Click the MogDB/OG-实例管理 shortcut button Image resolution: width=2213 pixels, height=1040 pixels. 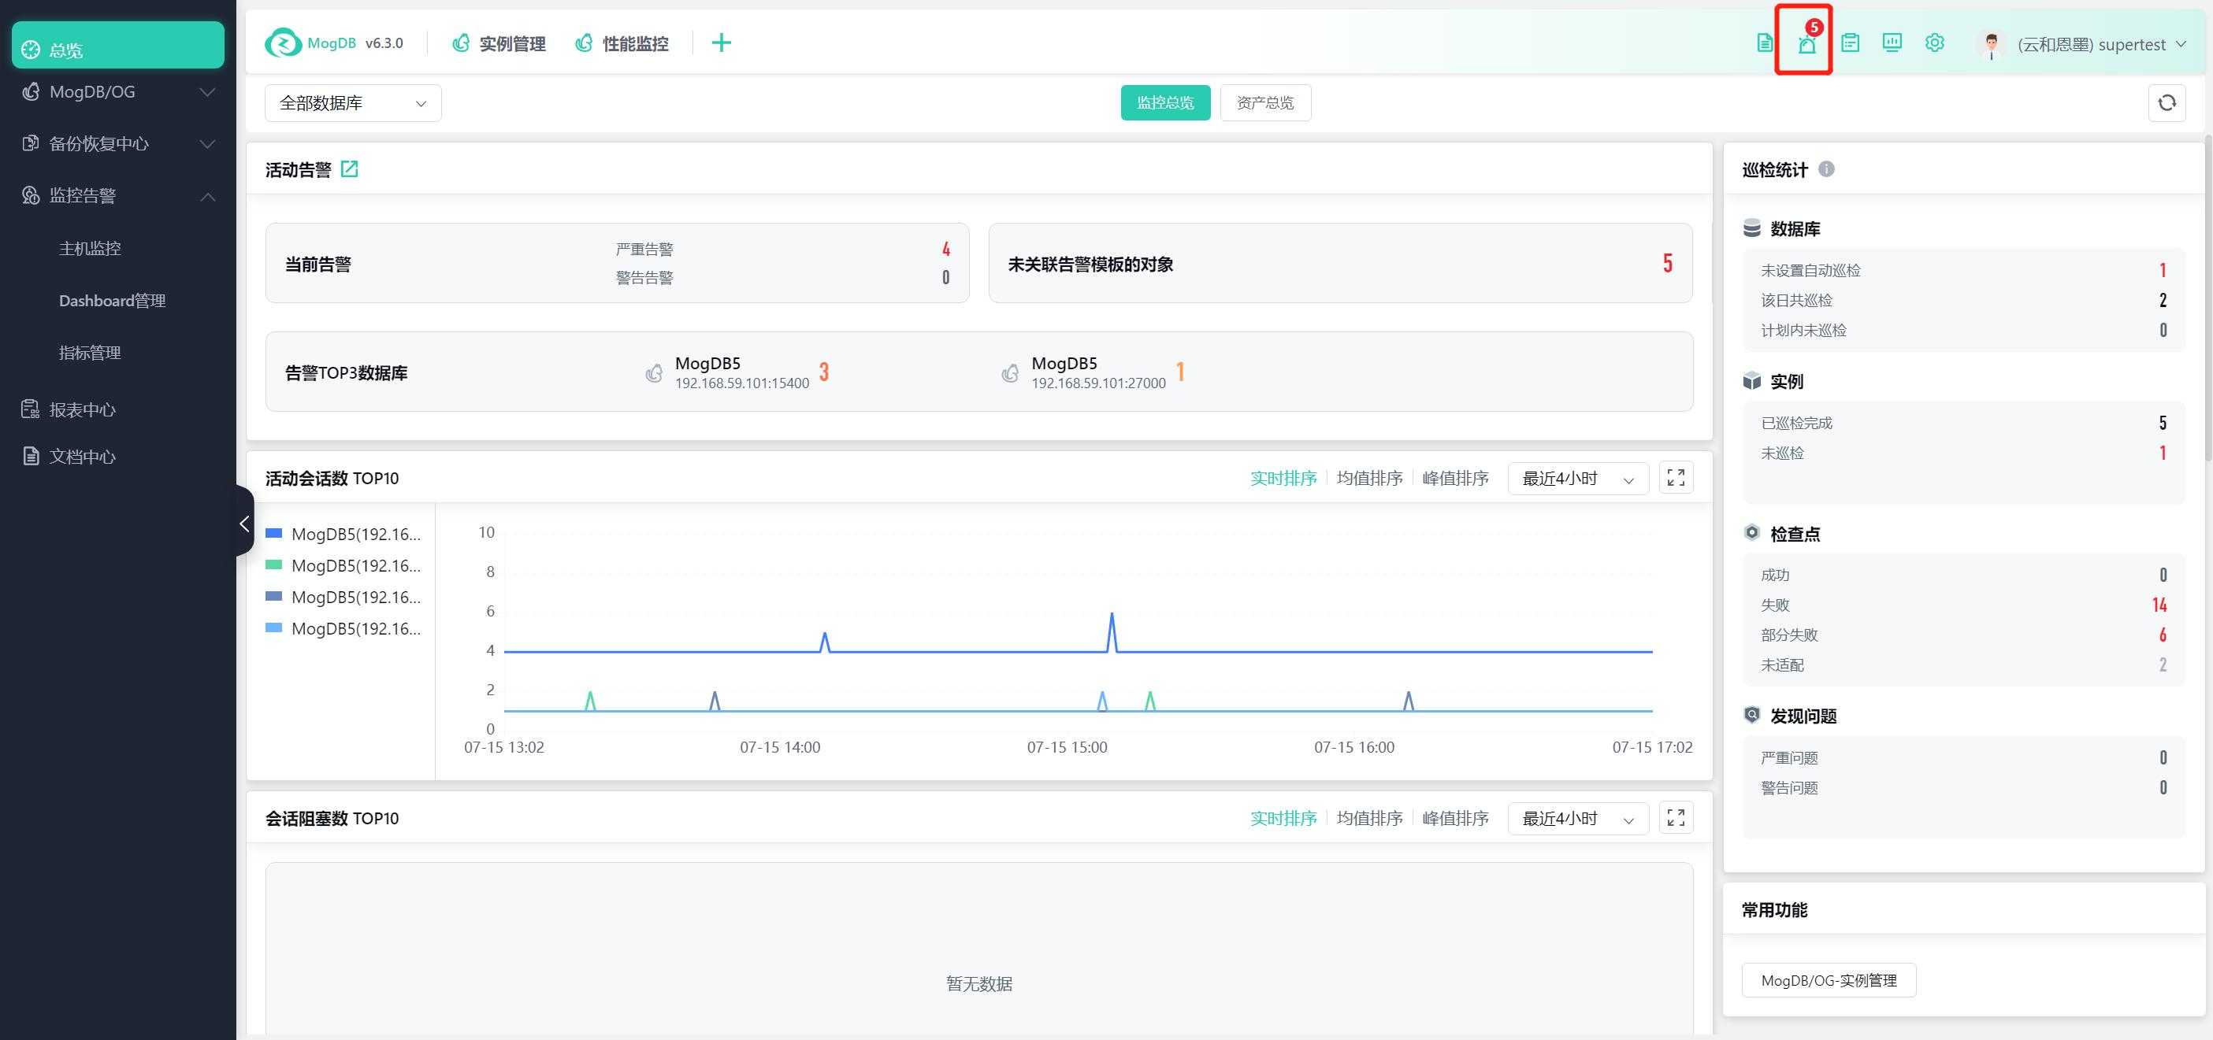pos(1828,980)
